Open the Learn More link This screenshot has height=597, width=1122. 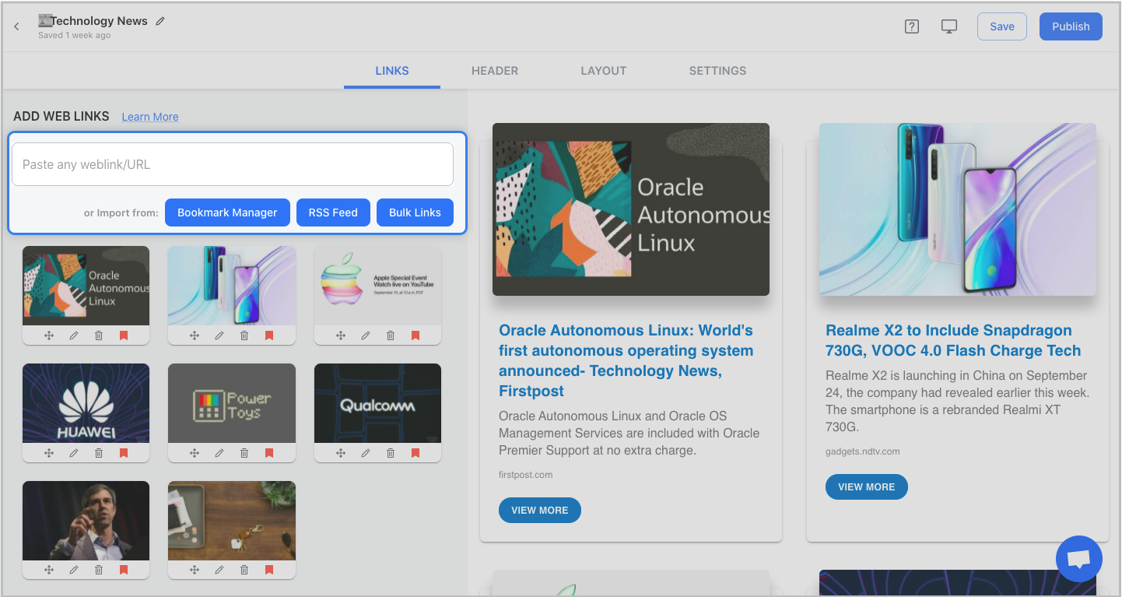(x=150, y=117)
